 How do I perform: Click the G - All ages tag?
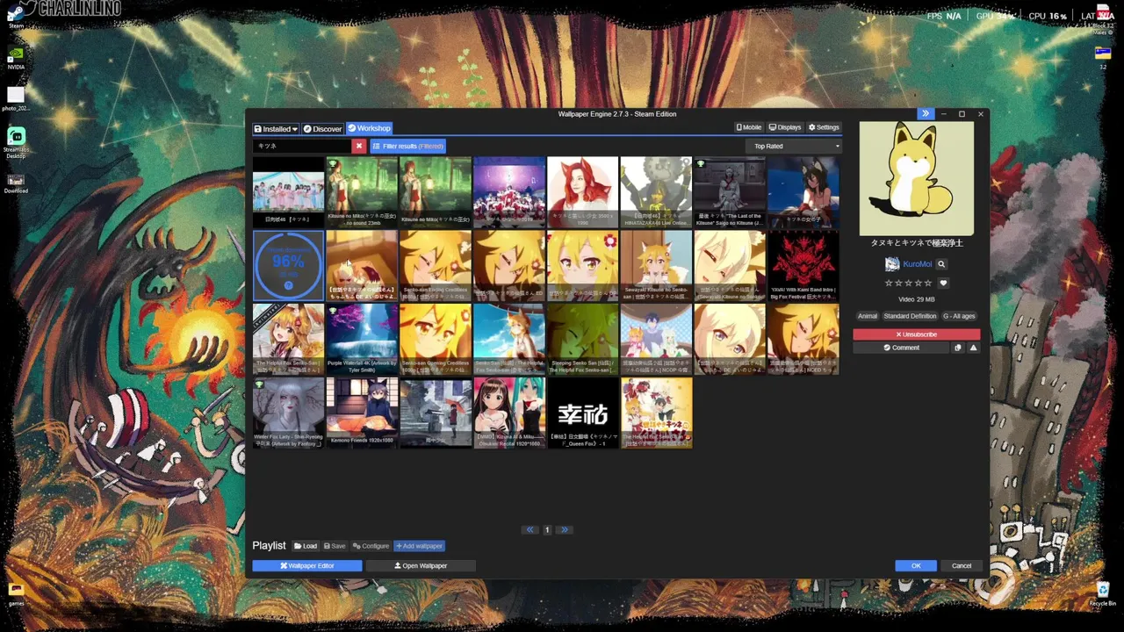[959, 316]
